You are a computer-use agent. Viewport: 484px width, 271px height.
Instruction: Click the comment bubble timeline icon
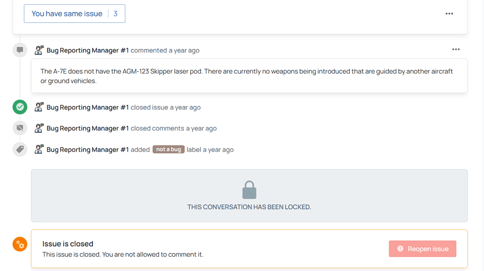[20, 50]
